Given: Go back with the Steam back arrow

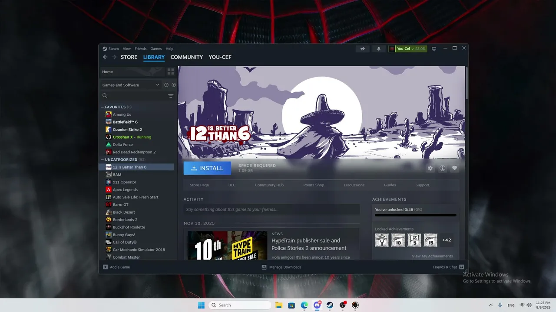Looking at the screenshot, I should tap(105, 57).
